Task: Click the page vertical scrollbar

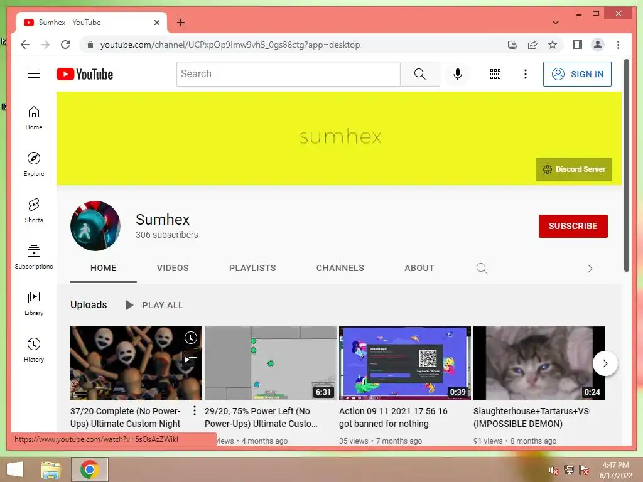Action: point(627,165)
